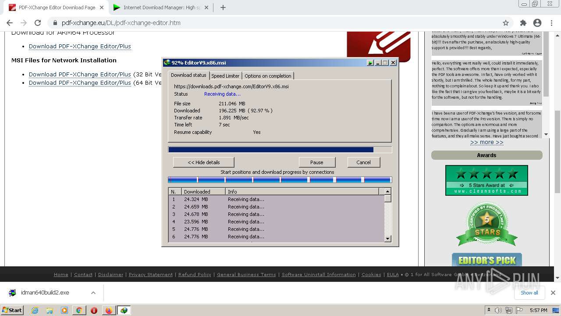Viewport: 561px width, 316px height.
Task: Click the address bar URL field
Action: pos(280,23)
